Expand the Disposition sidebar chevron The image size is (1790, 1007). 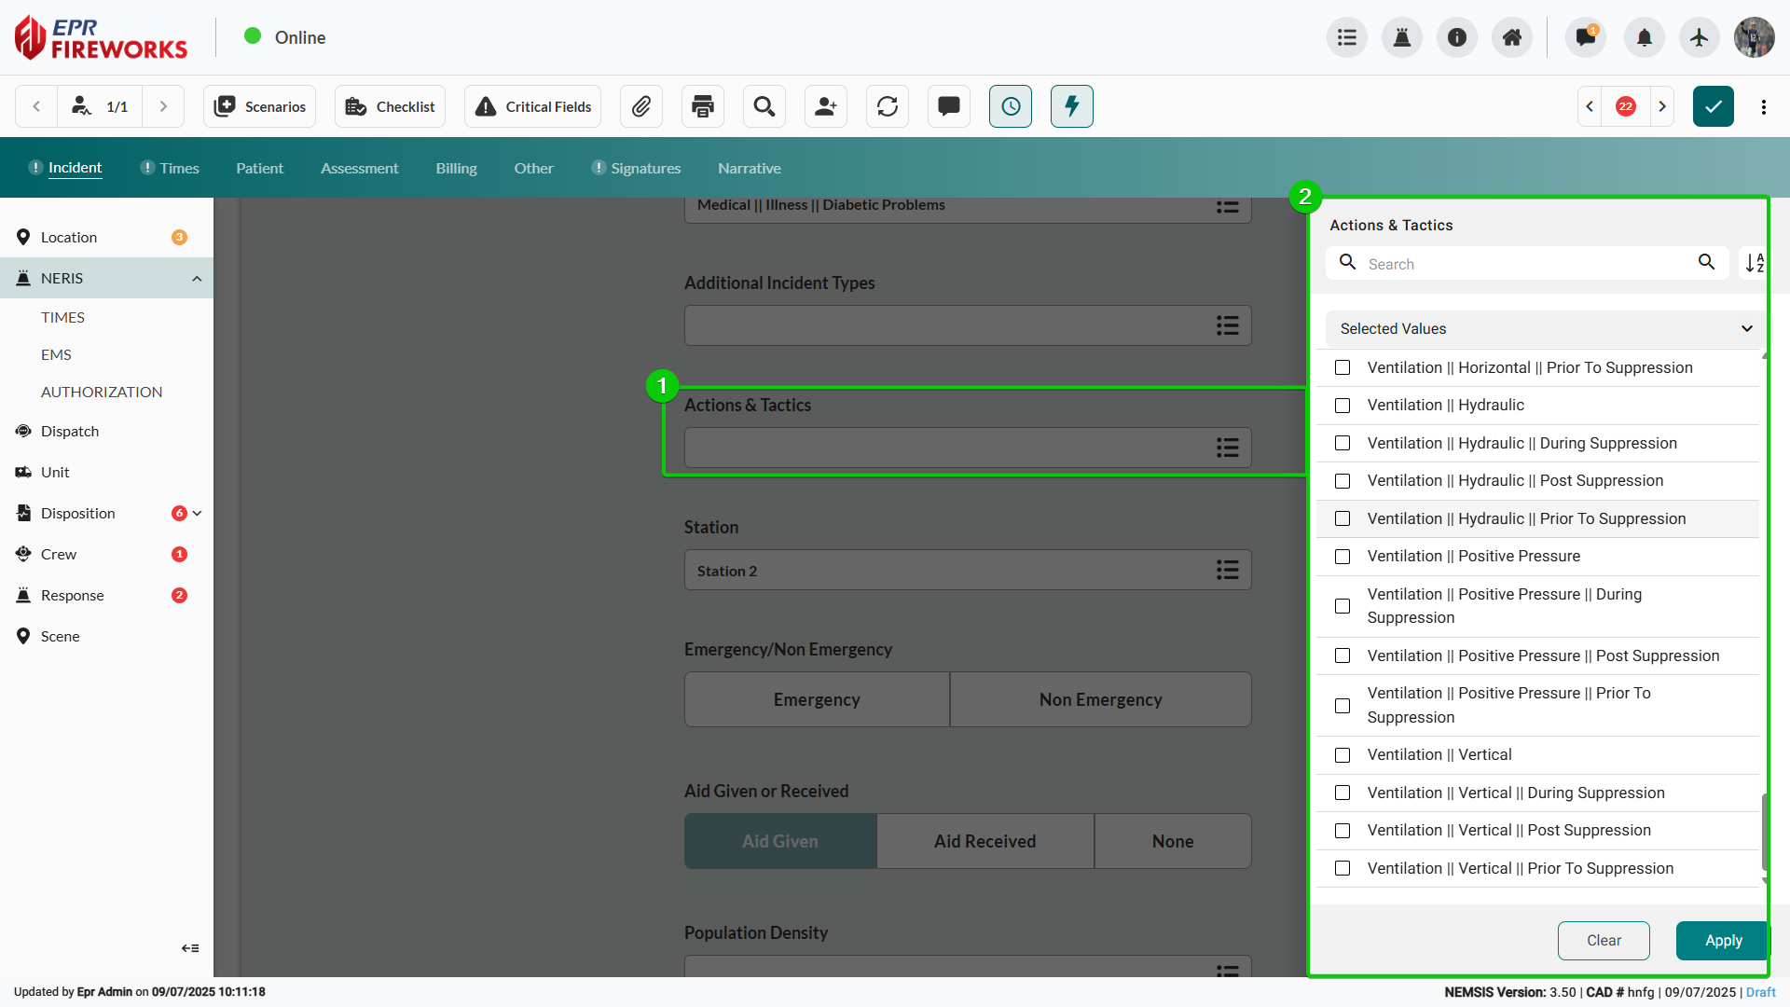(x=198, y=513)
